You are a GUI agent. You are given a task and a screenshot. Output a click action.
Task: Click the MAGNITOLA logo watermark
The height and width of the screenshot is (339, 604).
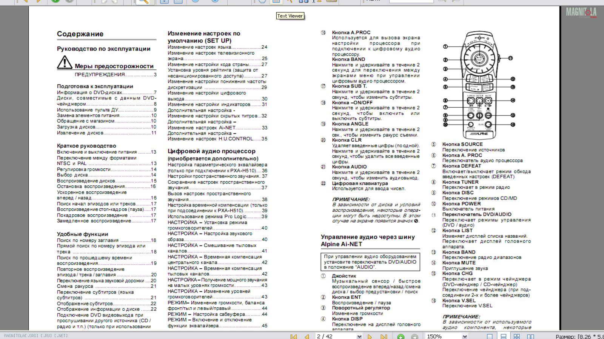pyautogui.click(x=581, y=12)
